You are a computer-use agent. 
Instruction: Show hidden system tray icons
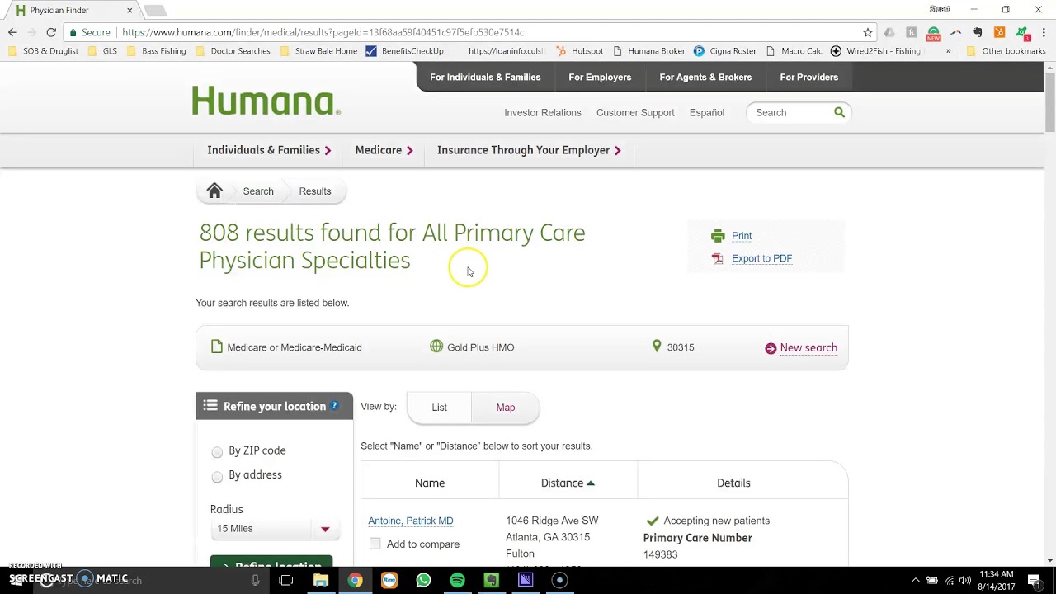(x=915, y=580)
